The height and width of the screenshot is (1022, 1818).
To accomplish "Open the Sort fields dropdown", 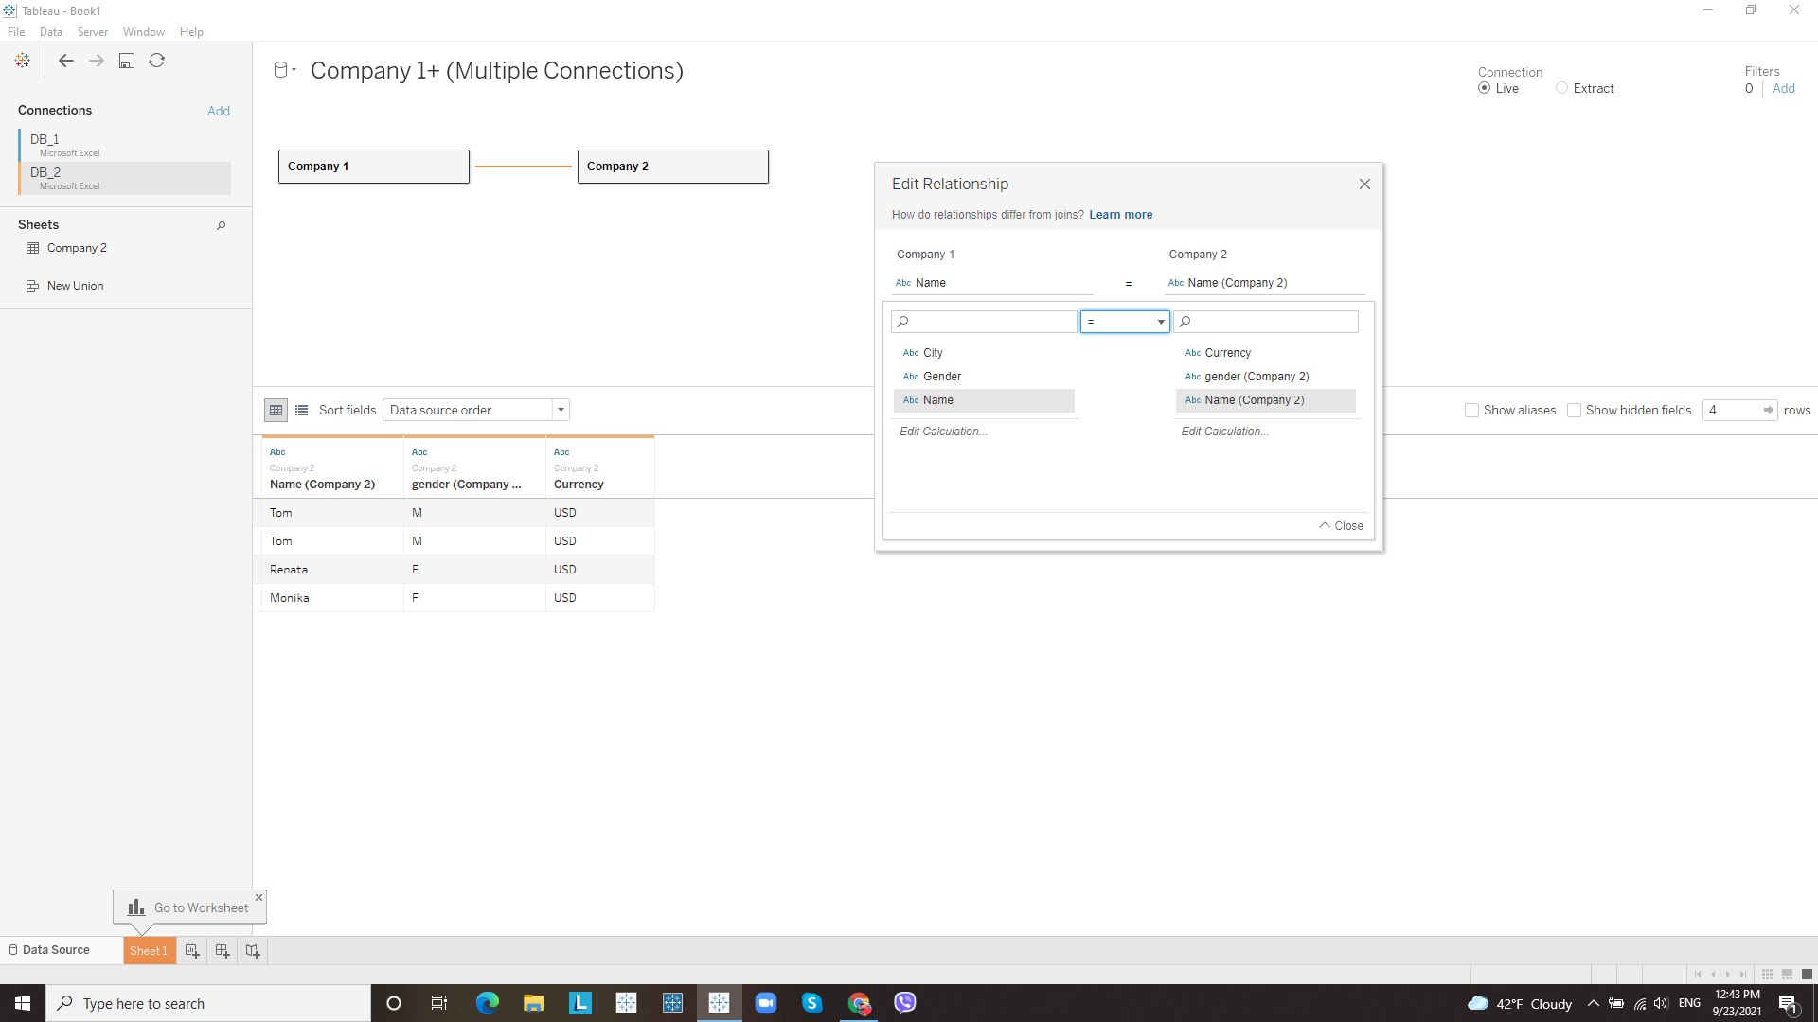I will [476, 411].
